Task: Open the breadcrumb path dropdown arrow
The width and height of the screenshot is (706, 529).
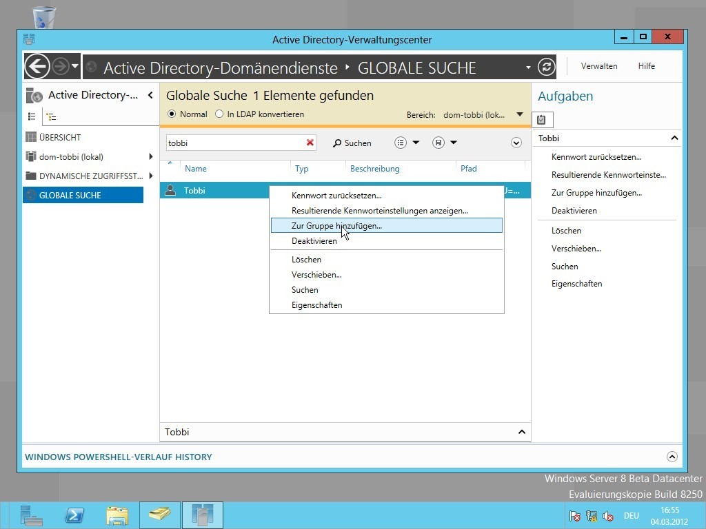Action: coord(527,68)
